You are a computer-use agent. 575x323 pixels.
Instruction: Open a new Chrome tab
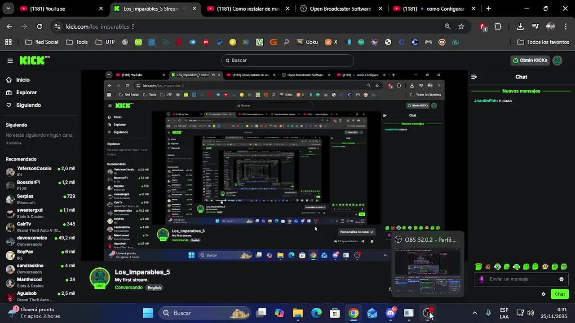pyautogui.click(x=489, y=9)
